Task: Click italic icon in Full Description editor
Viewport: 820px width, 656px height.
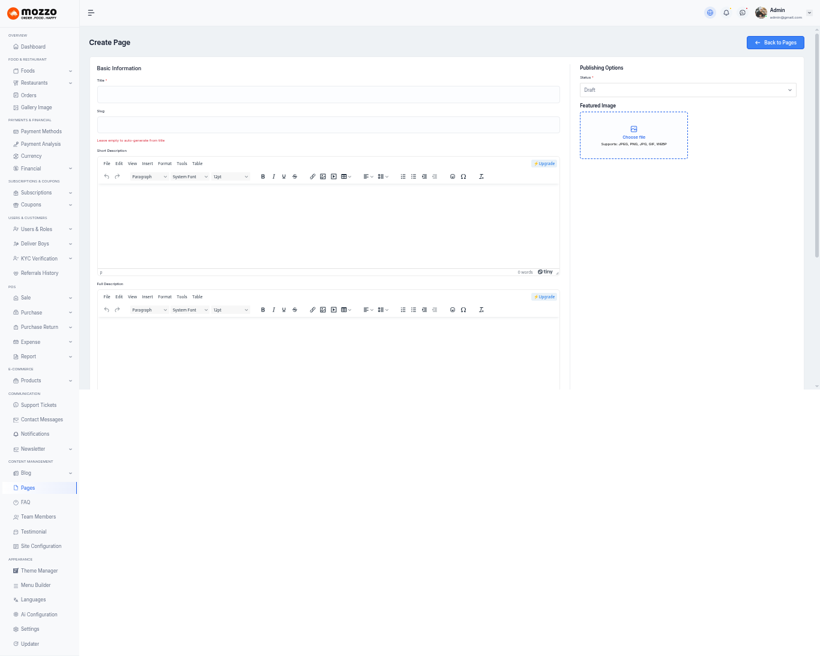Action: [x=274, y=310]
